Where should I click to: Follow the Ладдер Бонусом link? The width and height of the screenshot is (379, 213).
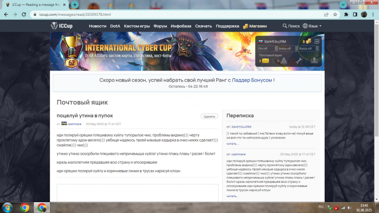(x=252, y=80)
